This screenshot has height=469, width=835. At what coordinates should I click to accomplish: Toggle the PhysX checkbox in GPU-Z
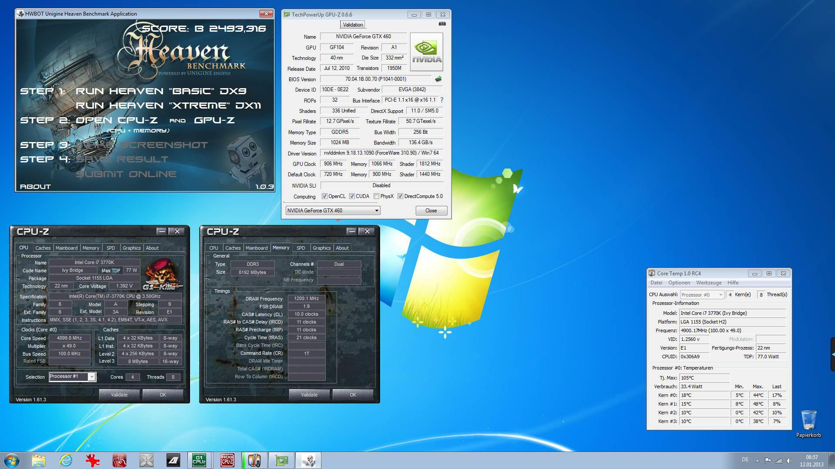tap(376, 196)
